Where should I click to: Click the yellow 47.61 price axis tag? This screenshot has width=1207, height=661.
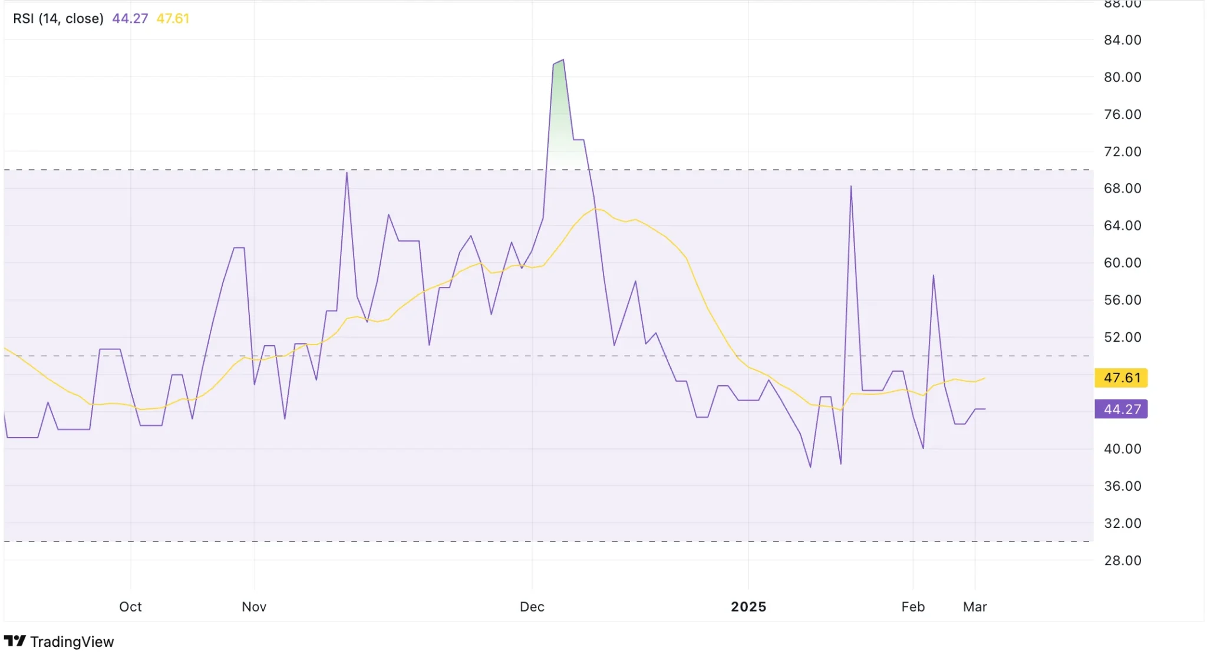[x=1121, y=378]
